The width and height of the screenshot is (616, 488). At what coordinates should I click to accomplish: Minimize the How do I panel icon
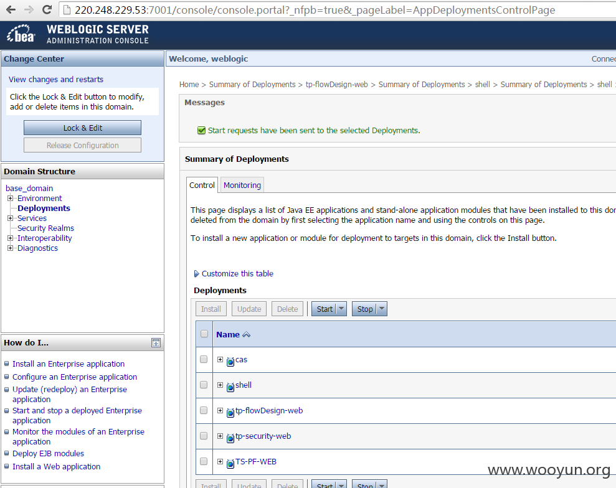tap(156, 343)
